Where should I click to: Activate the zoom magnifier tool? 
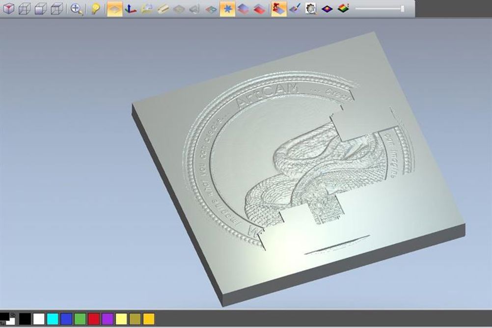(x=76, y=8)
